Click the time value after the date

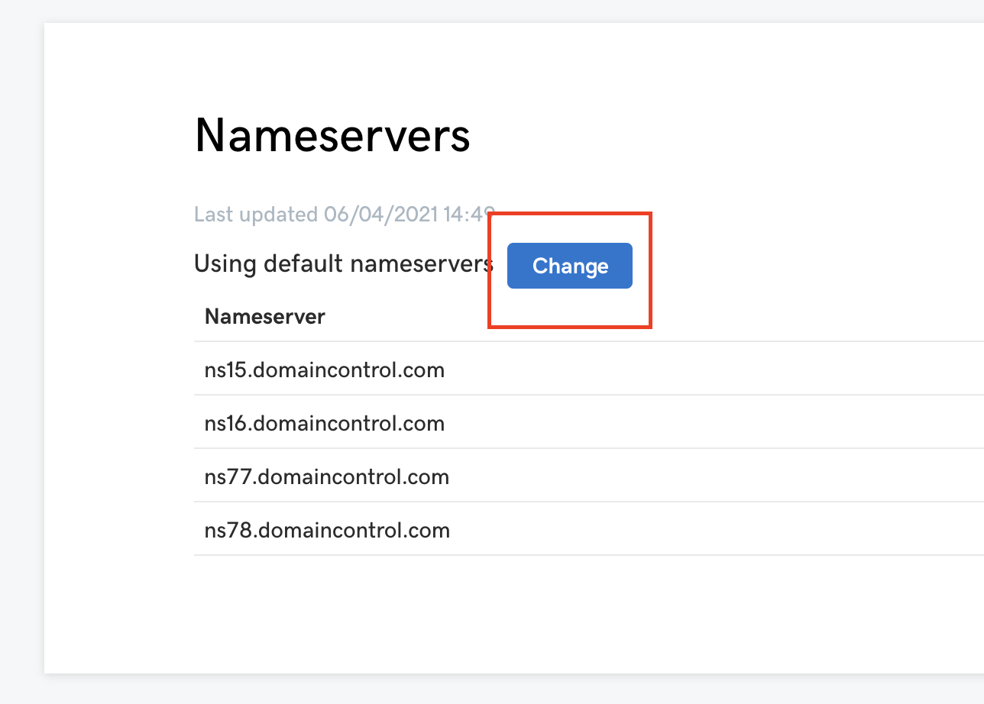pyautogui.click(x=468, y=215)
